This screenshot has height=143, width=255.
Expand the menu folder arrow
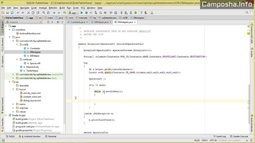13,104
